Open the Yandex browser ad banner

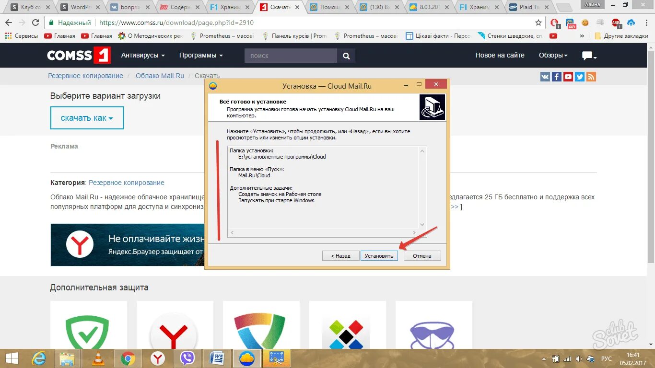(128, 244)
